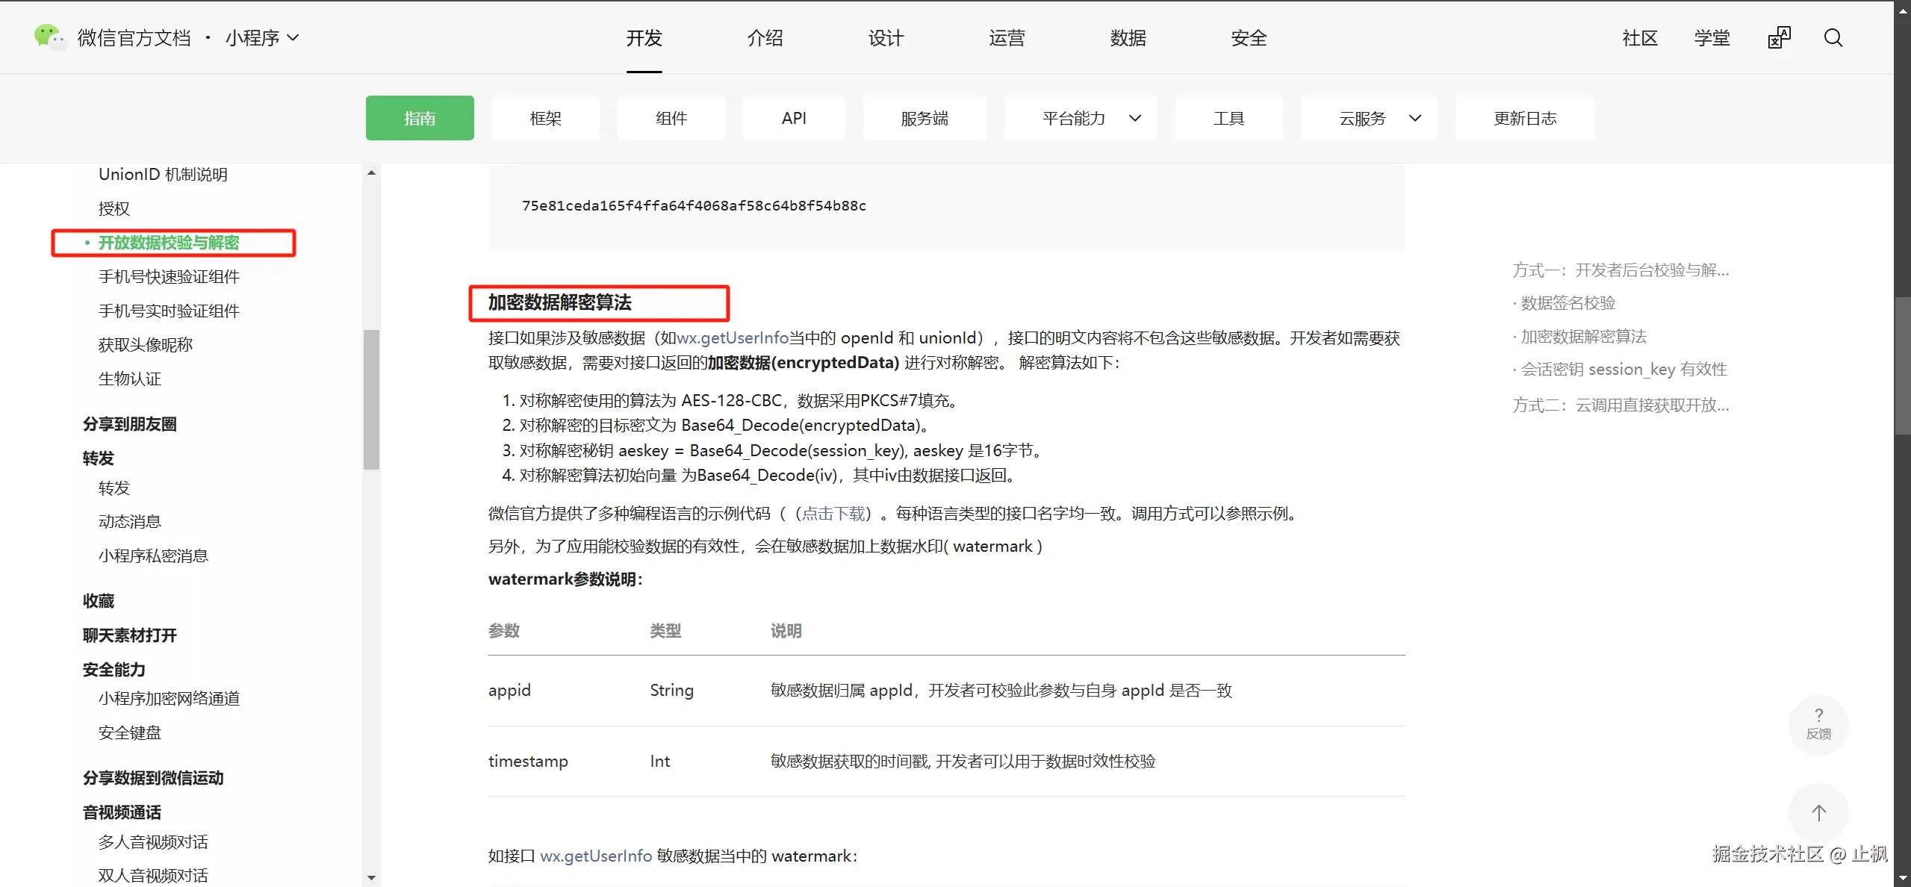1911x887 pixels.
Task: Expand the 平台能力 dropdown menu
Action: click(1080, 118)
